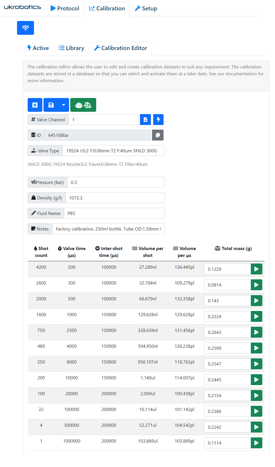Click the Valve Channel input field
Viewport: 275px width, 467px height.
104,120
